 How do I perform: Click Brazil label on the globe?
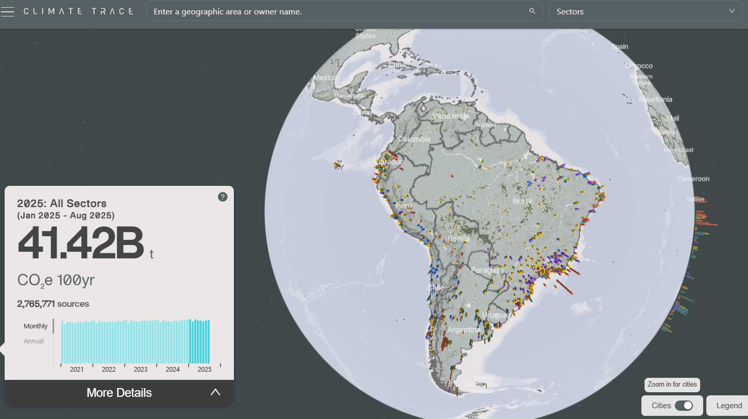(x=522, y=201)
